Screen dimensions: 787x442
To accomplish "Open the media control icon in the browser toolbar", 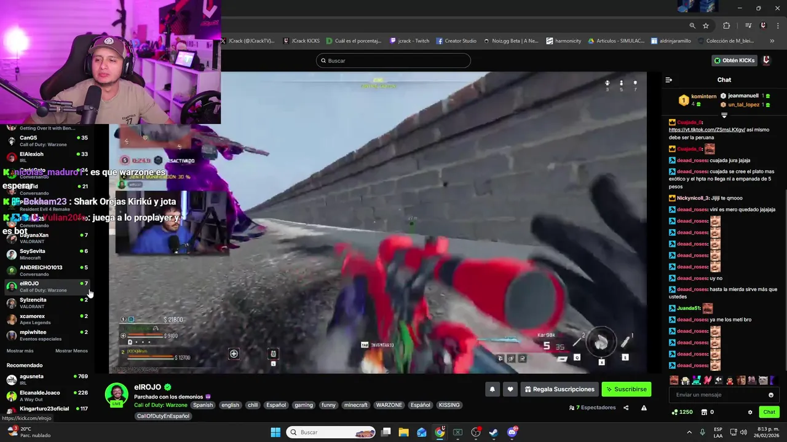I will (748, 26).
